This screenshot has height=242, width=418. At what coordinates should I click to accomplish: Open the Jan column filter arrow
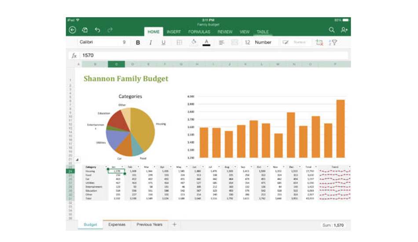click(122, 167)
